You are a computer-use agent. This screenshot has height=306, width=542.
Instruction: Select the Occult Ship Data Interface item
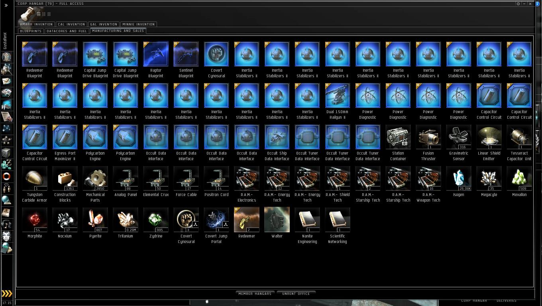pyautogui.click(x=277, y=143)
